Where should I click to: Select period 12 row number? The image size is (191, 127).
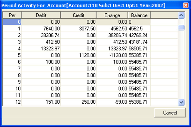(x=12, y=102)
